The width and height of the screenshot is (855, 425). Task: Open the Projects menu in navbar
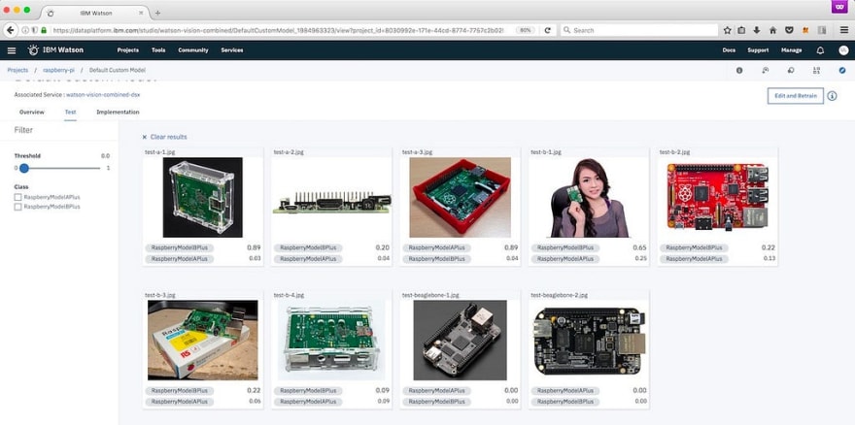pos(127,50)
